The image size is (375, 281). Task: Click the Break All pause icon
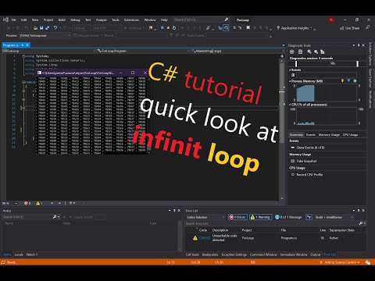click(162, 28)
